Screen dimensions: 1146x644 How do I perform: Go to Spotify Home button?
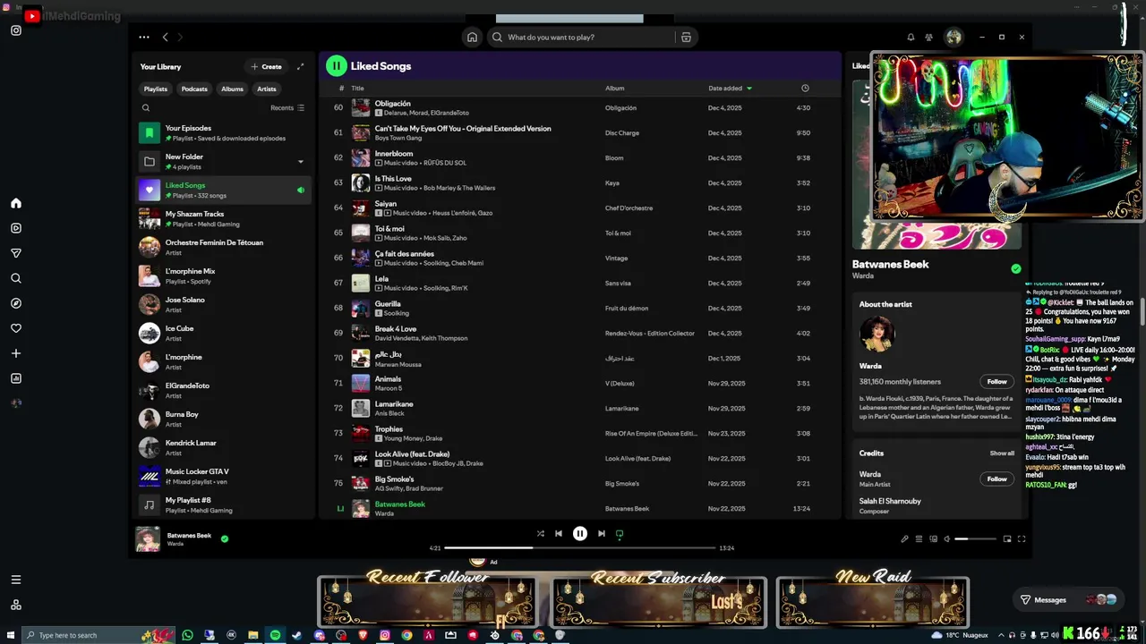tap(472, 38)
